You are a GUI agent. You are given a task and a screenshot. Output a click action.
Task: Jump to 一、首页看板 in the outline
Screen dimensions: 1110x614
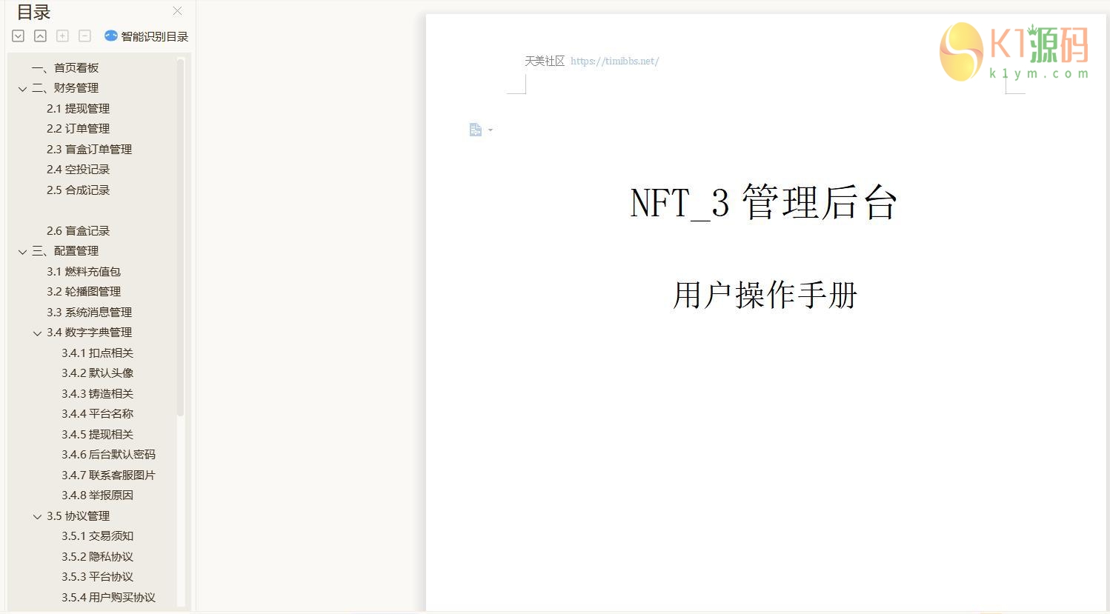coord(65,68)
